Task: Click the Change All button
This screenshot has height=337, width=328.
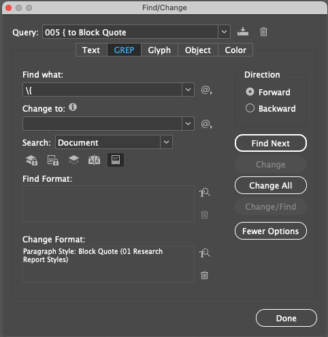Action: click(271, 185)
